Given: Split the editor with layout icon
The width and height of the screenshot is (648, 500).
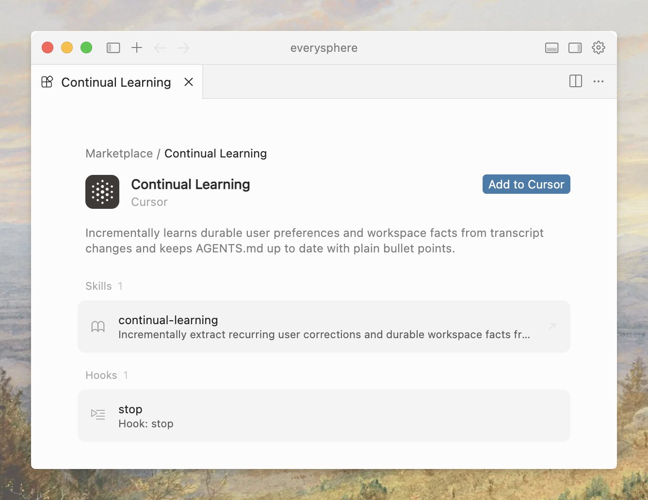Looking at the screenshot, I should pos(576,81).
